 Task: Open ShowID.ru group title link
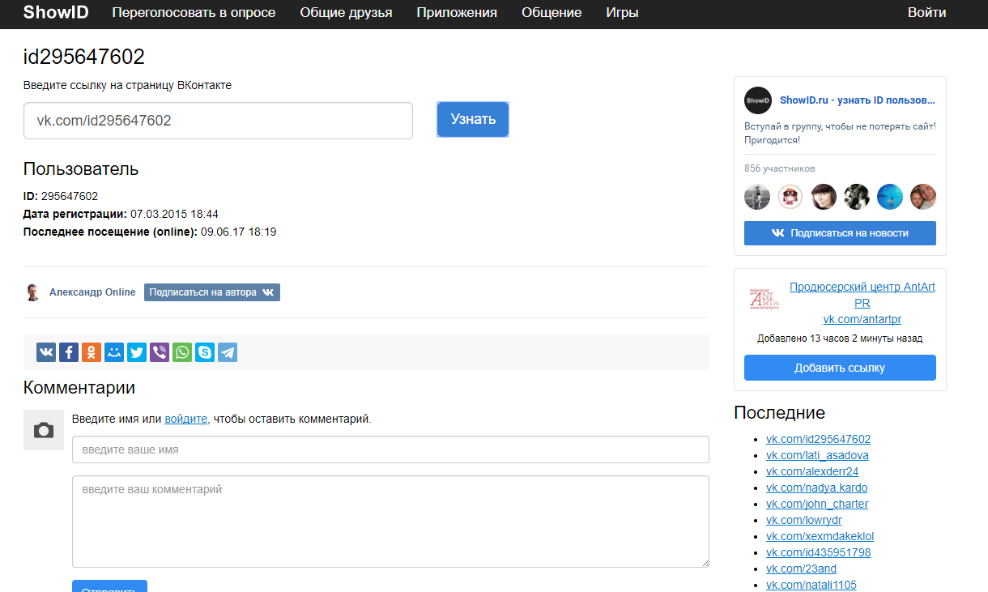point(858,100)
